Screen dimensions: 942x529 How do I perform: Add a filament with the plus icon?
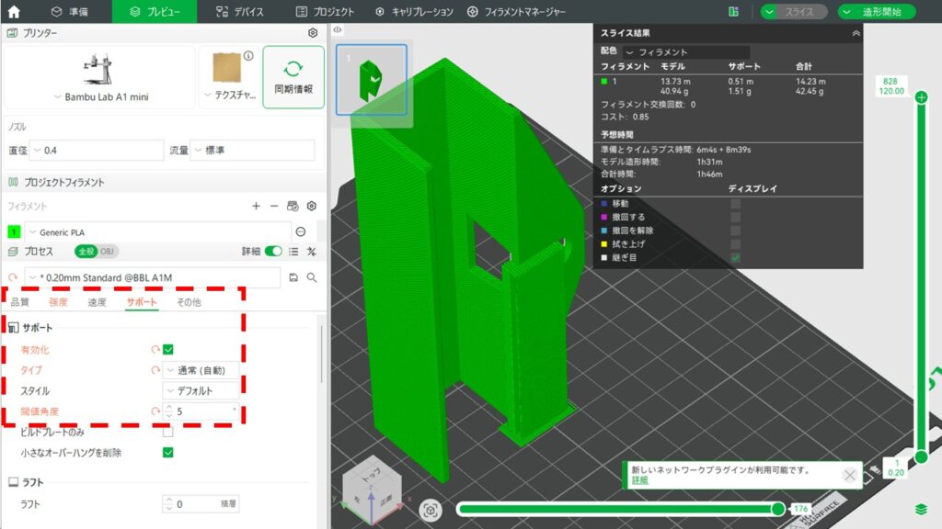coord(256,206)
